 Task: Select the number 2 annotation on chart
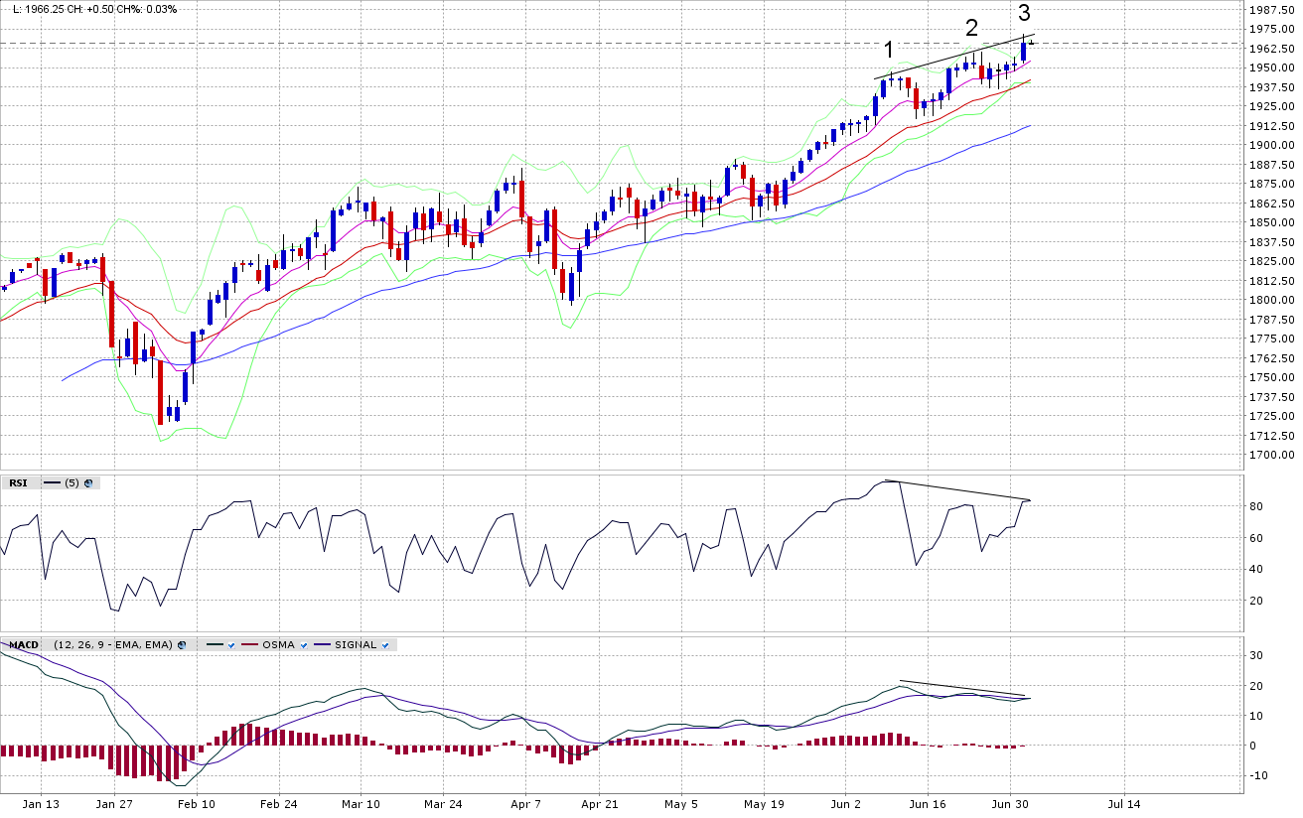[x=971, y=28]
